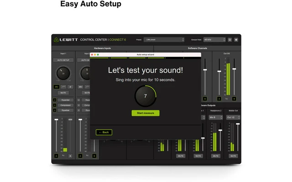Go Back in the auto setup wizard
Screen dimensions: 292x182
[x=104, y=132]
